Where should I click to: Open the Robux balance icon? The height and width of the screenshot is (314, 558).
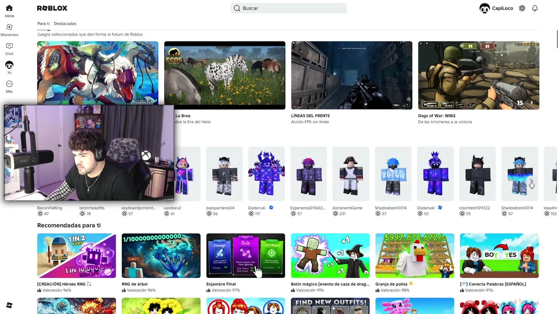click(522, 8)
